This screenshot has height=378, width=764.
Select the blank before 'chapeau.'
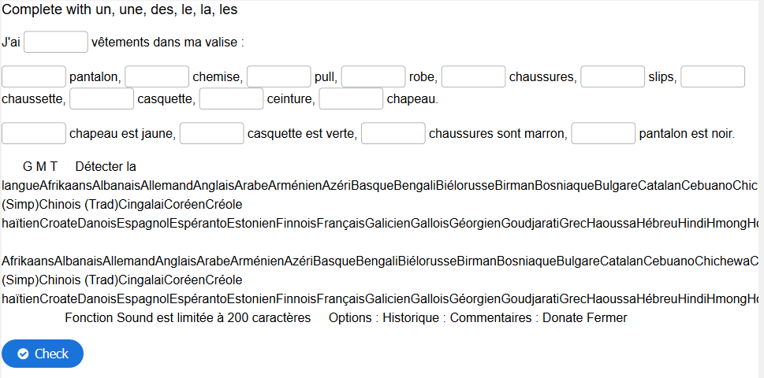point(352,98)
